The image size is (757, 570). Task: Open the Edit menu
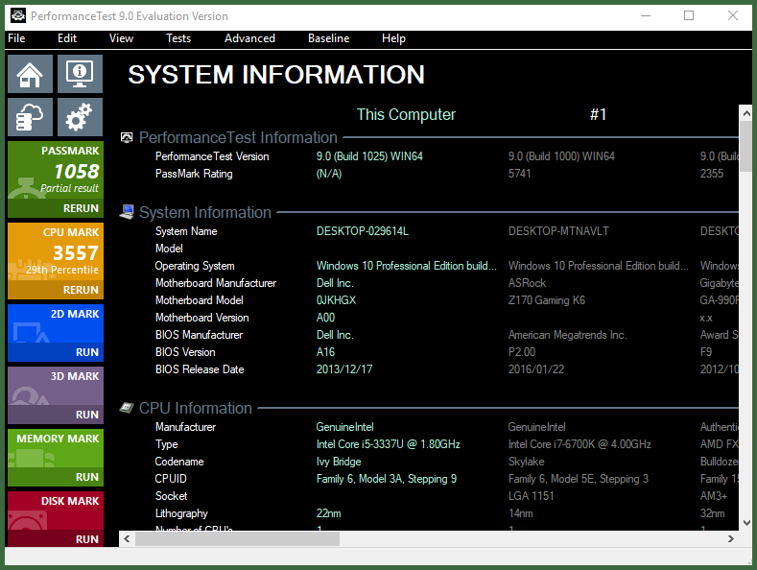67,38
